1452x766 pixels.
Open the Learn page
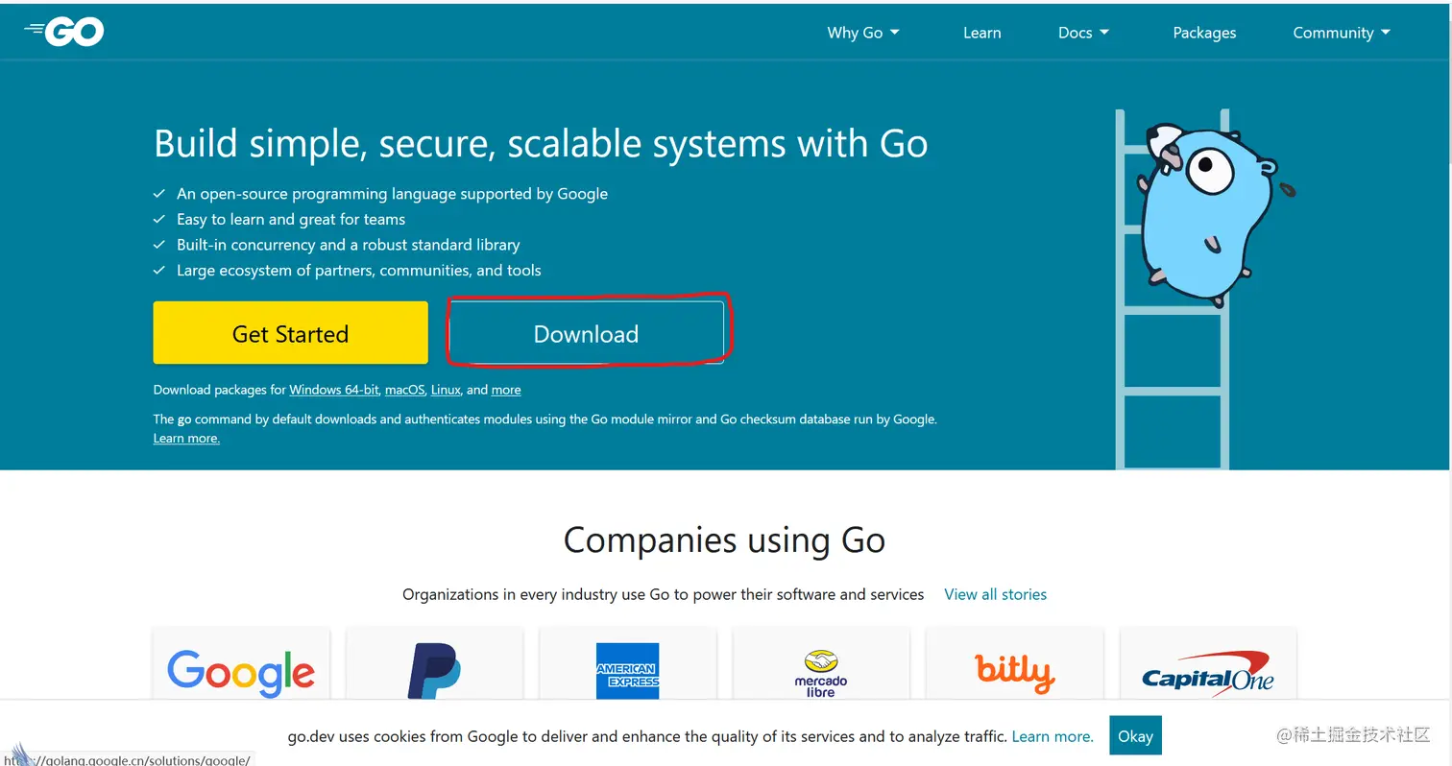pyautogui.click(x=981, y=33)
